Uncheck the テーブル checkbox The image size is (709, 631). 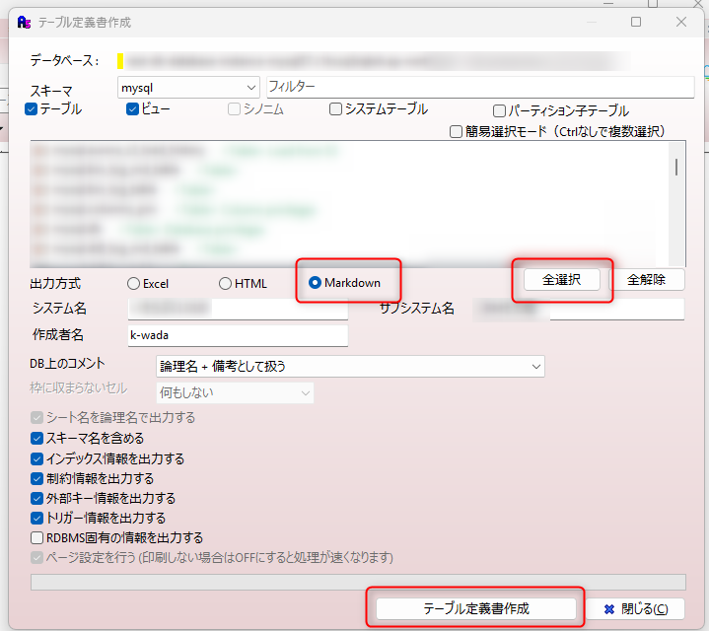click(32, 109)
